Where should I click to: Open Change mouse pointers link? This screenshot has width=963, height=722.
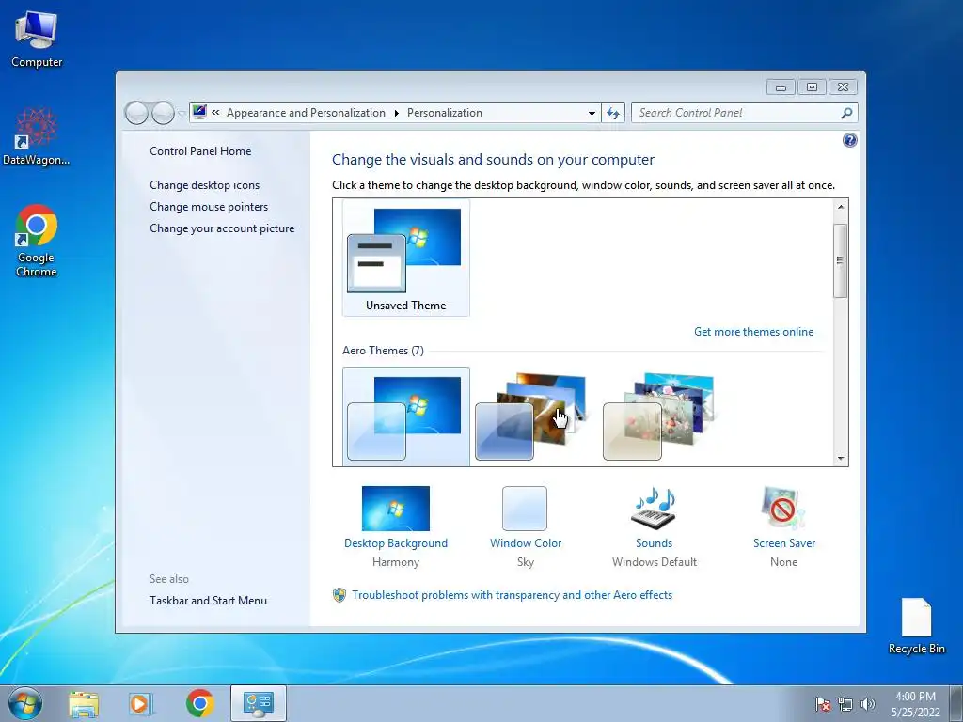tap(209, 206)
